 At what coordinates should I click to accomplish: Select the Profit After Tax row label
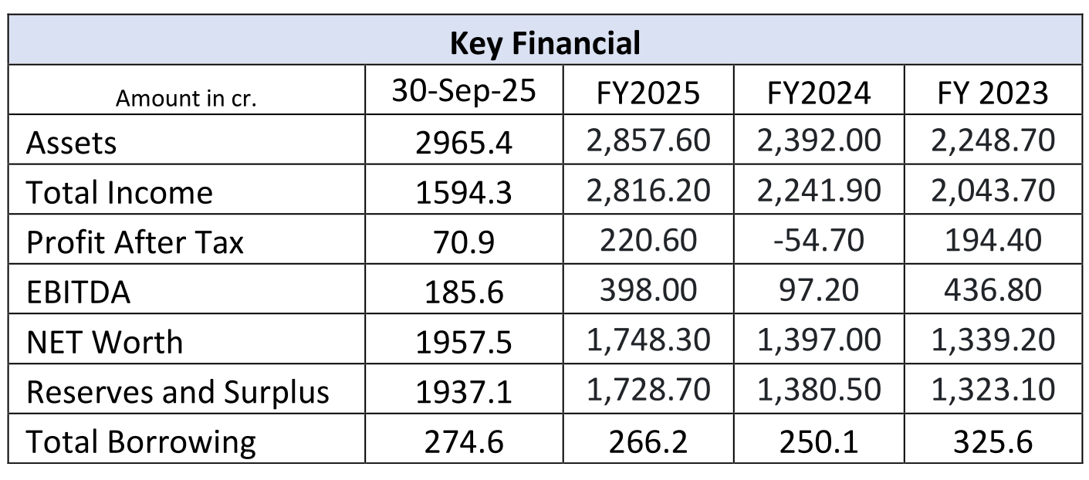135,242
